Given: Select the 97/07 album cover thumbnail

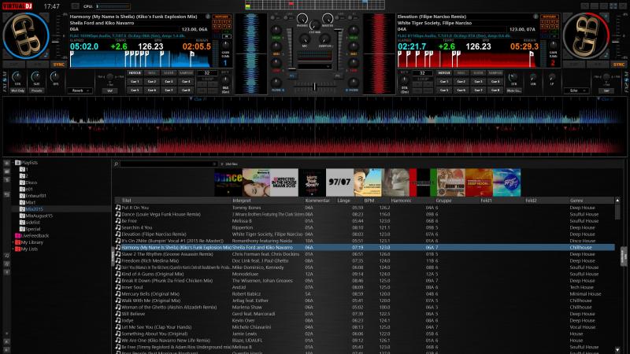Looking at the screenshot, I should tap(339, 183).
